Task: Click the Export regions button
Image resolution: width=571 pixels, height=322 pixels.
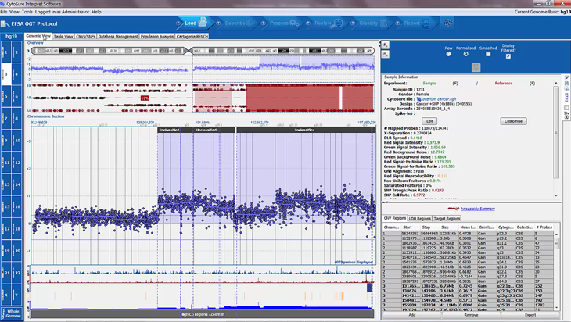Action: [530, 315]
